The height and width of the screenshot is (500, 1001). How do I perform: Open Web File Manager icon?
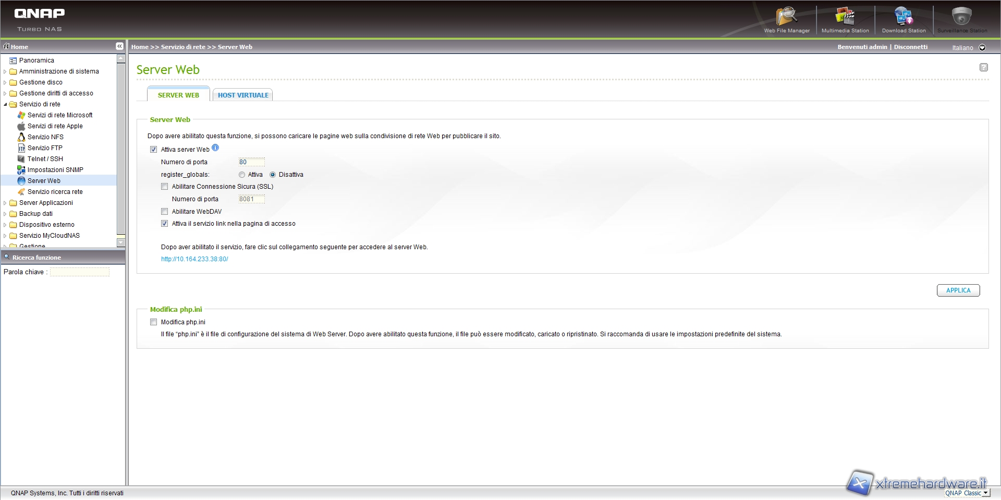click(786, 19)
